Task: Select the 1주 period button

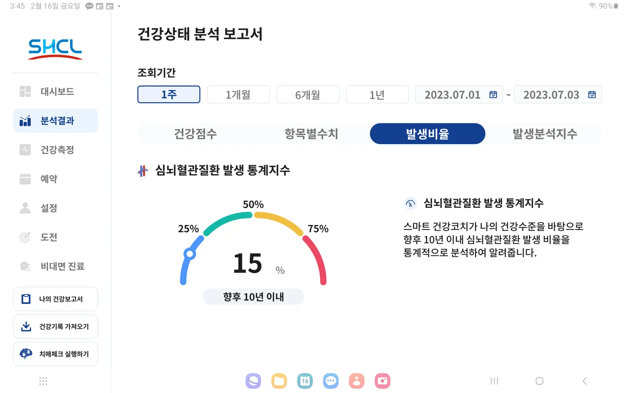Action: pyautogui.click(x=169, y=95)
